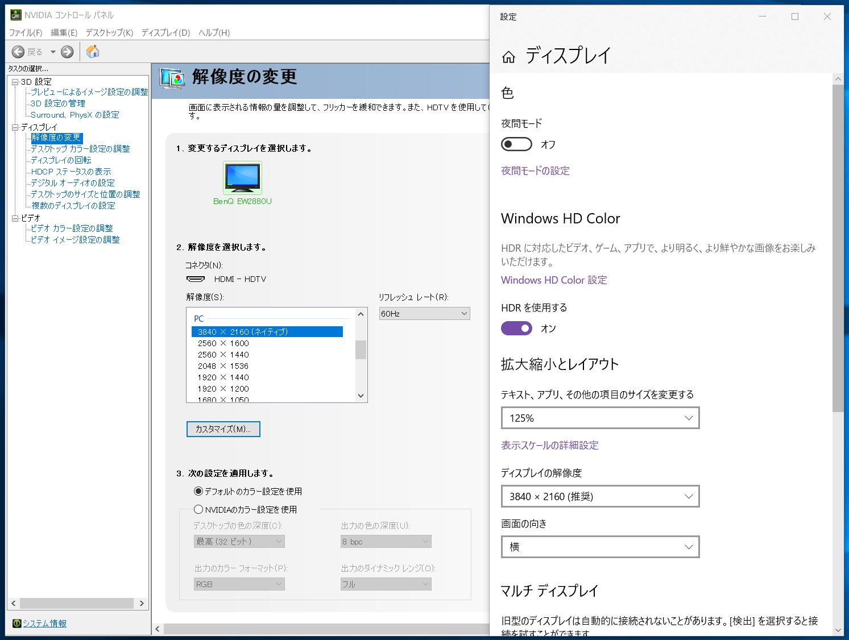Screen dimensions: 849x640
Task: Turn off the HDR を使用する switch
Action: point(516,328)
